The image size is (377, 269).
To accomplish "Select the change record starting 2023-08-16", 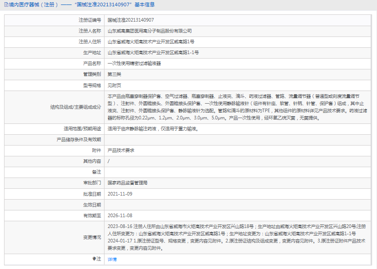I will pyautogui.click(x=237, y=230).
